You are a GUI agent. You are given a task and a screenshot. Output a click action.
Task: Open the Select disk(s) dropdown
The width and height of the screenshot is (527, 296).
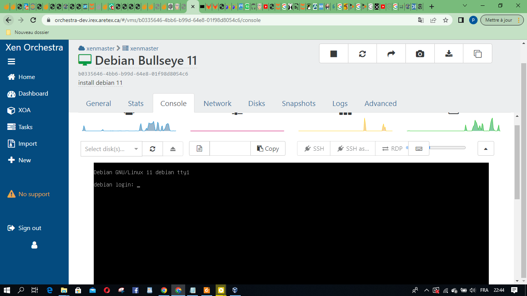(x=111, y=149)
